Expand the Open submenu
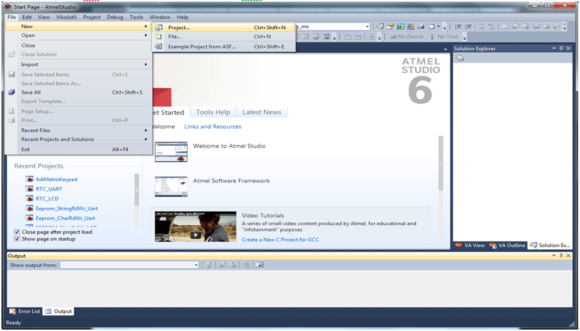 click(78, 36)
